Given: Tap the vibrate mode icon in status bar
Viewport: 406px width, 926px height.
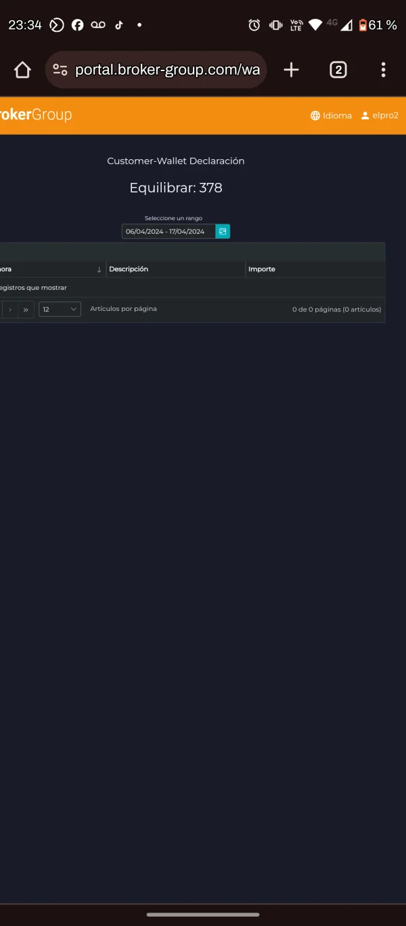Looking at the screenshot, I should click(275, 25).
